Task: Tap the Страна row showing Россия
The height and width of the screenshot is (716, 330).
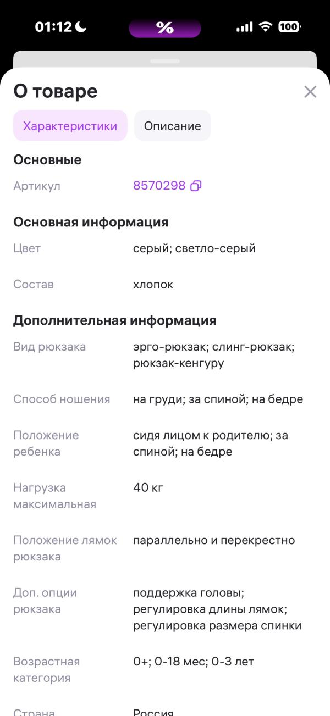Action: pyautogui.click(x=154, y=711)
